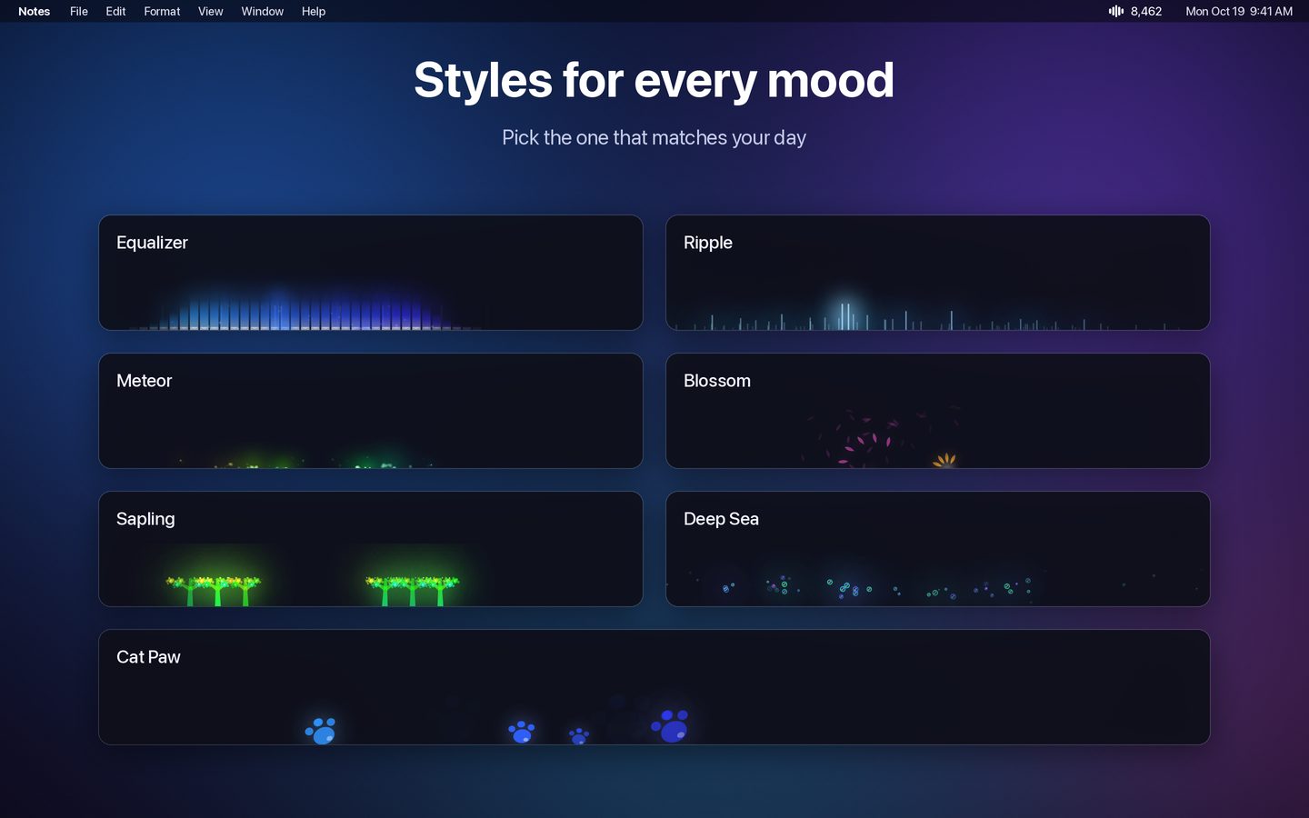Open the waveform status icon in menu bar
The height and width of the screenshot is (818, 1309).
(1115, 11)
